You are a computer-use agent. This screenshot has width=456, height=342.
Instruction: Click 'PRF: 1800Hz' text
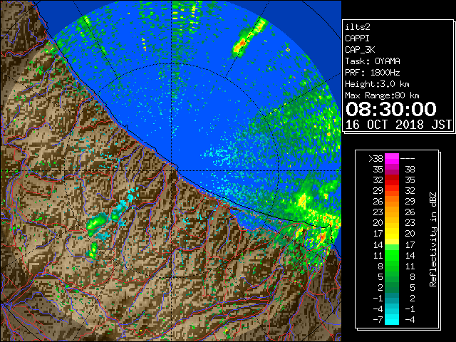373,73
